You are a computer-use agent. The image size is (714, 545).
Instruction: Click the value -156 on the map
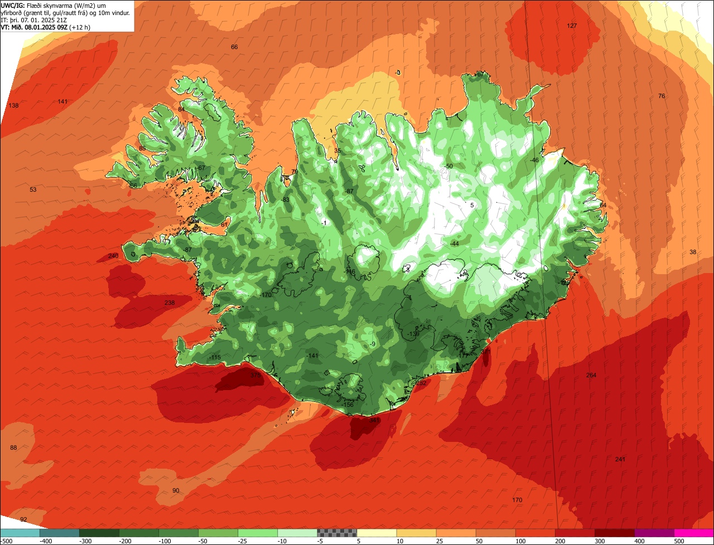pos(348,405)
